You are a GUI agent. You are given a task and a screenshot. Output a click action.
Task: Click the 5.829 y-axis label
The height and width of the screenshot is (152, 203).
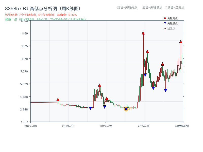[24, 84]
